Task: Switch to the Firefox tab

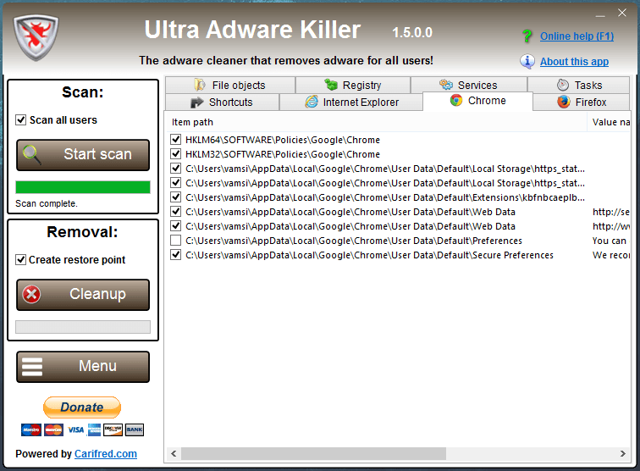Action: pos(582,103)
